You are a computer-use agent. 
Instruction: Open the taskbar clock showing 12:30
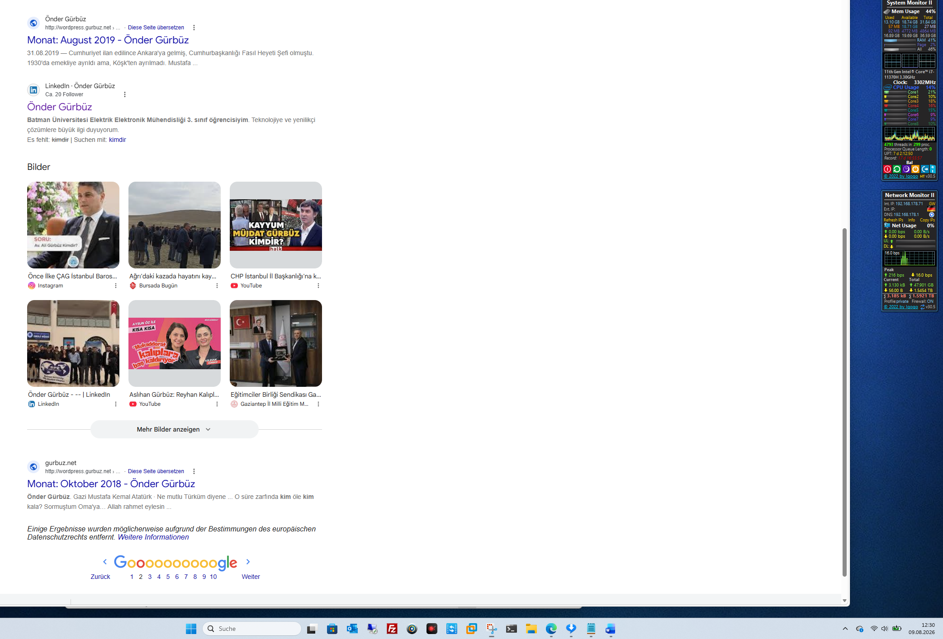[x=922, y=629]
